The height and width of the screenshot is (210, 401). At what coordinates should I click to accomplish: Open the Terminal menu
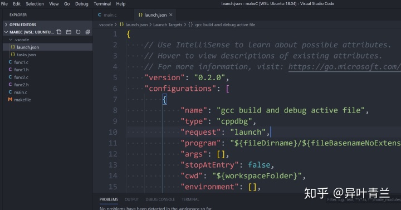point(102,4)
